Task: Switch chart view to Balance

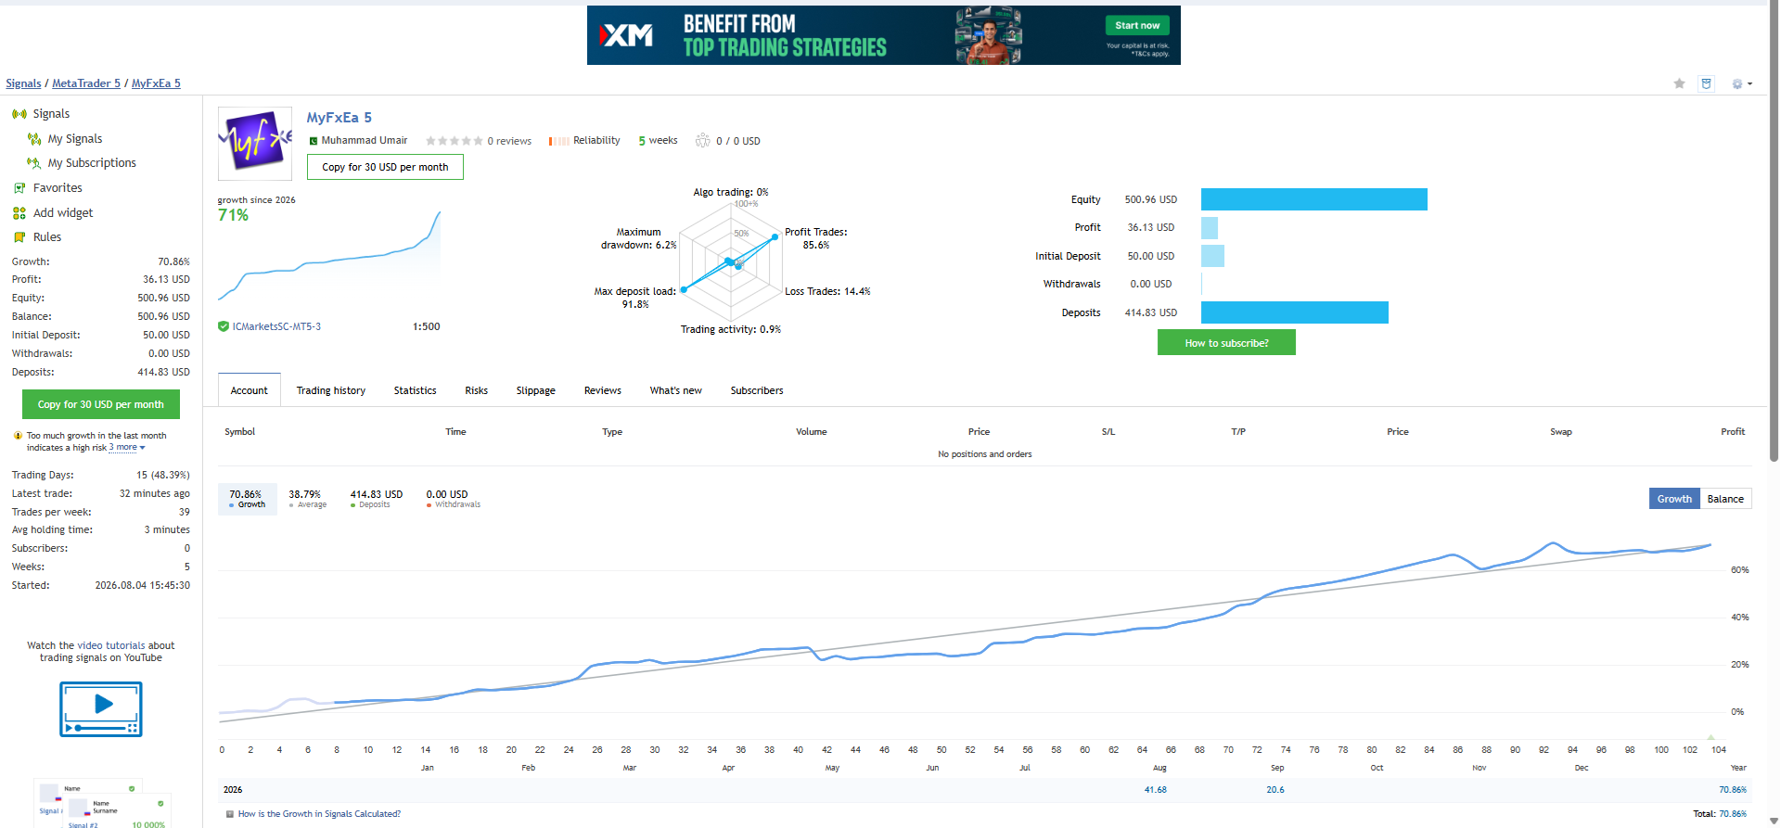Action: click(x=1725, y=499)
